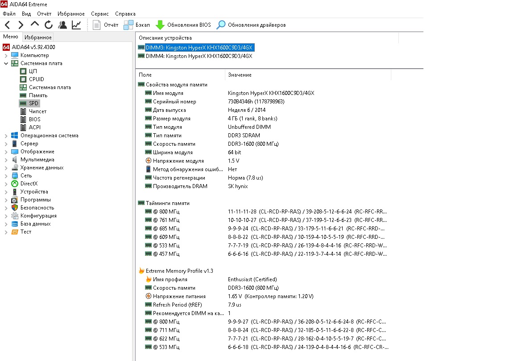Select device DIMM4: Kingston HyperX KHX1600C9D3/4GX
The image size is (514, 361).
click(x=199, y=56)
